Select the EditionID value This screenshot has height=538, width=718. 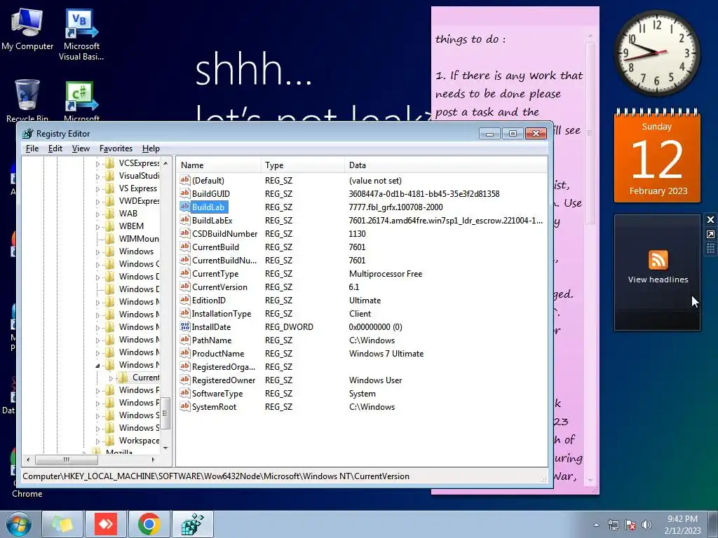(209, 300)
